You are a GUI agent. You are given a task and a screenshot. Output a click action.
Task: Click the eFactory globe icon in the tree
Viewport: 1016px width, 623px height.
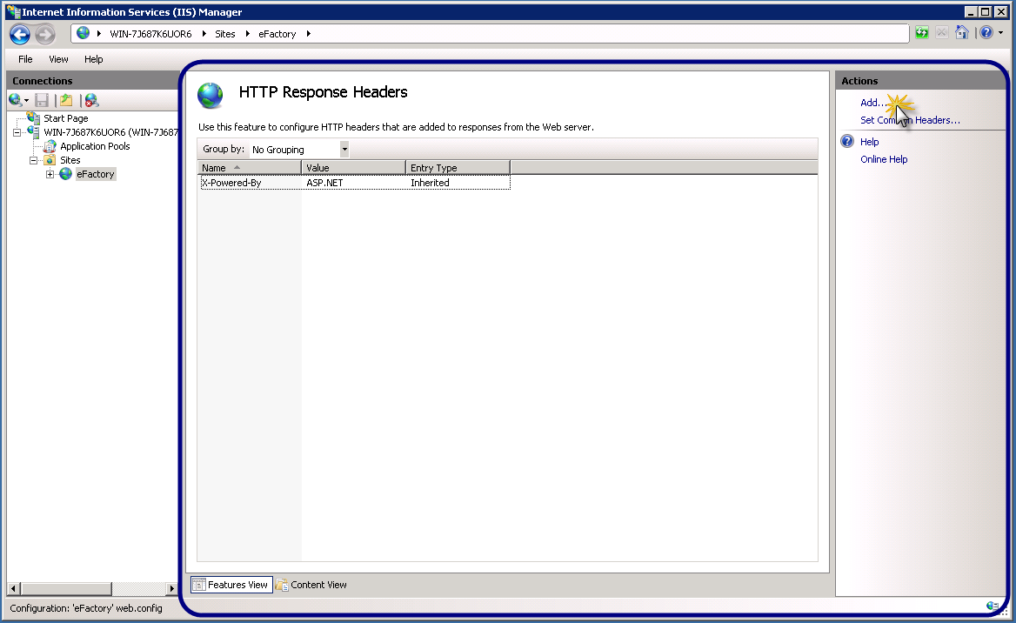[66, 174]
